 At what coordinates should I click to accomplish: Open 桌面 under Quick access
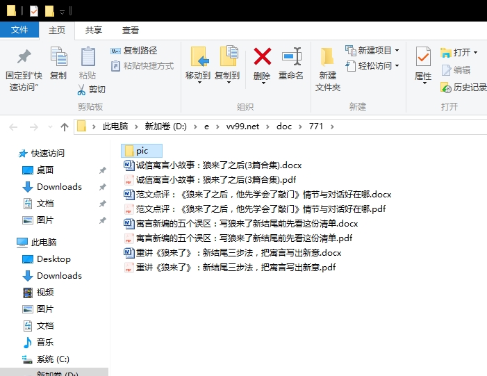coord(38,170)
